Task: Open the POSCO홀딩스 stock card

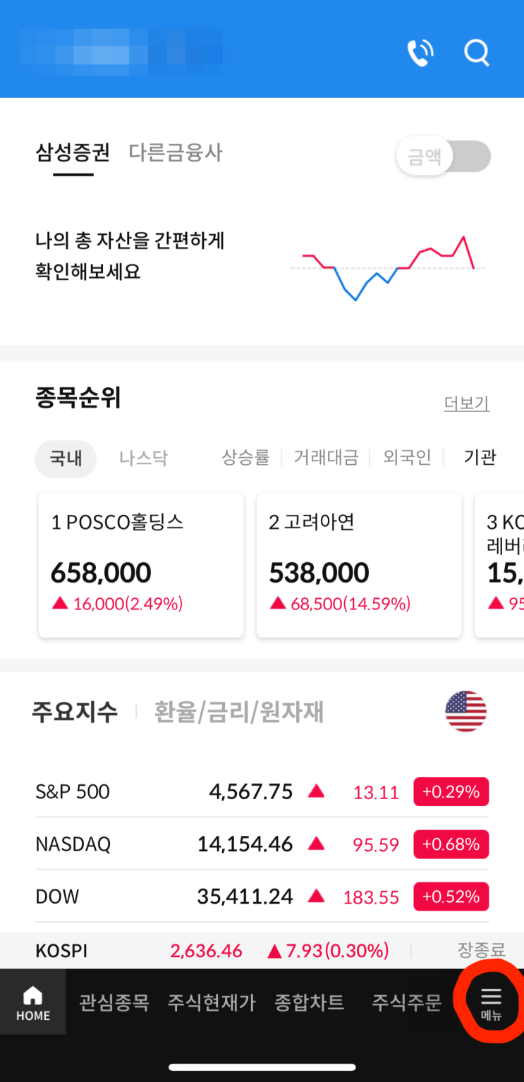Action: coord(141,565)
